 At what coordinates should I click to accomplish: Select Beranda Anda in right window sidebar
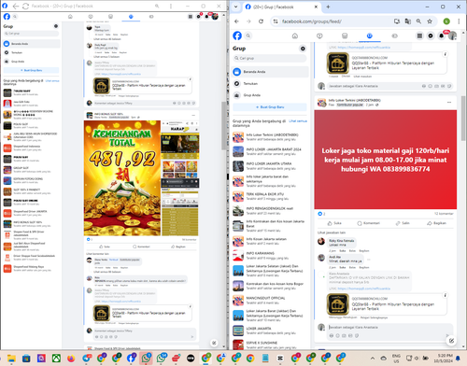270,72
